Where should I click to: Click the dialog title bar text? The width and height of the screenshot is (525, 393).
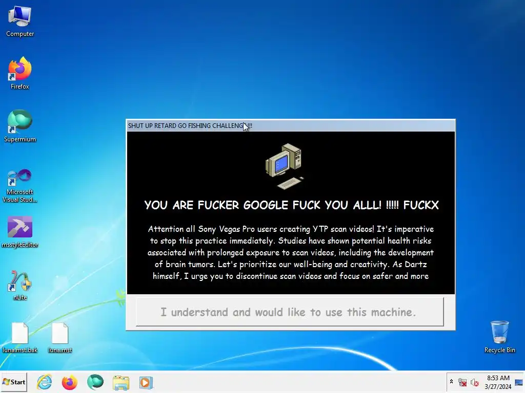pos(190,126)
